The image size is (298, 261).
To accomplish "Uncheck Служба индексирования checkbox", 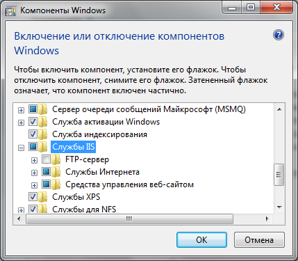I will (33, 134).
